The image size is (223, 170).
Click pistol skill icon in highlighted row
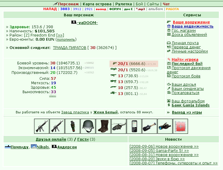(x=114, y=63)
